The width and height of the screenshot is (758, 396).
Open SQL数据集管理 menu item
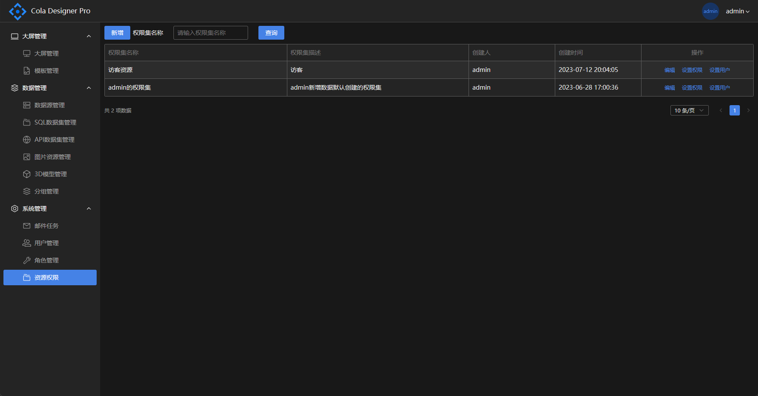pos(55,122)
